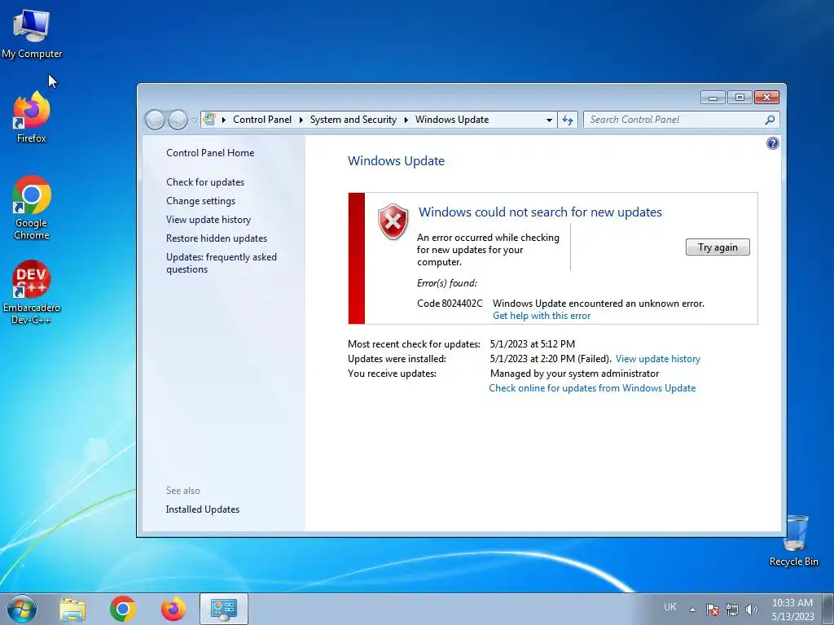Refresh the Windows Update page
This screenshot has height=625, width=834.
tap(568, 120)
